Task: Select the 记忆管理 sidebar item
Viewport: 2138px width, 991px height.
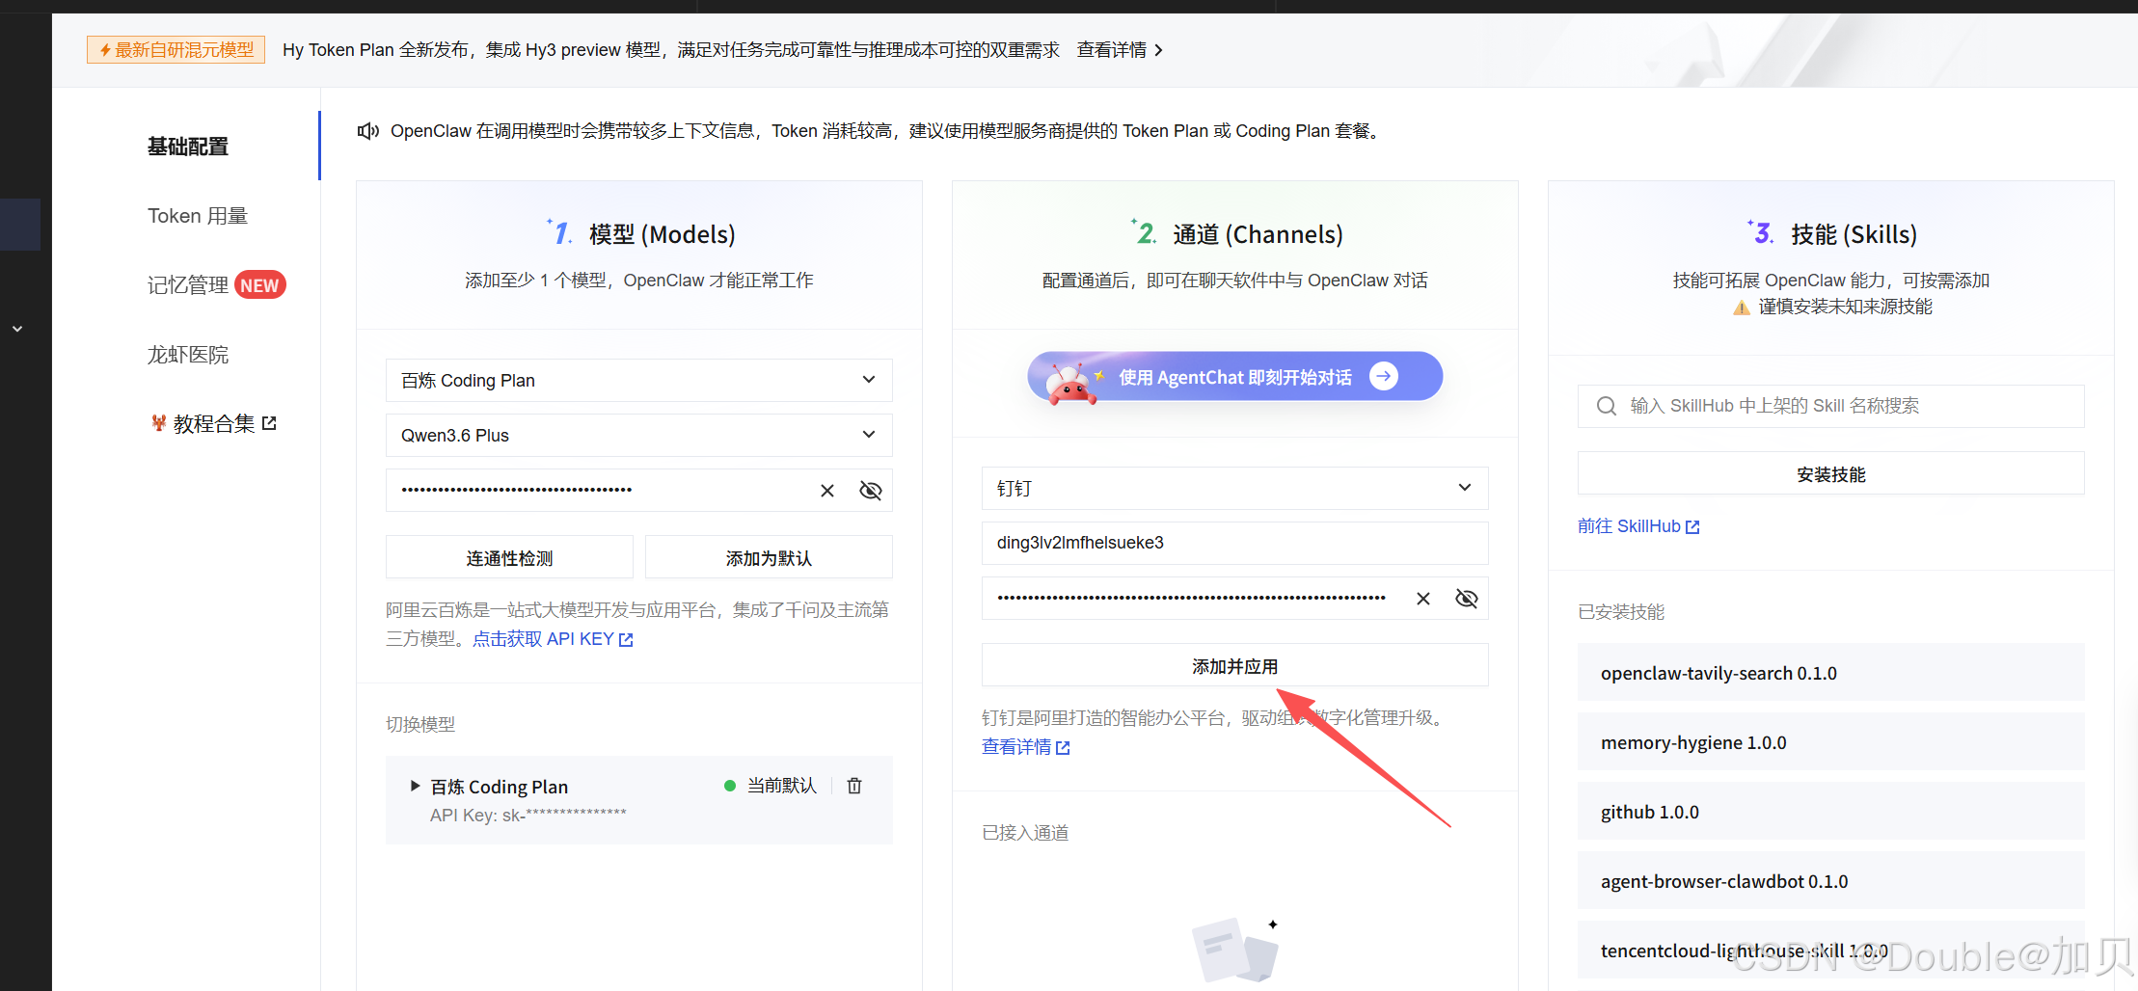Action: click(x=188, y=285)
